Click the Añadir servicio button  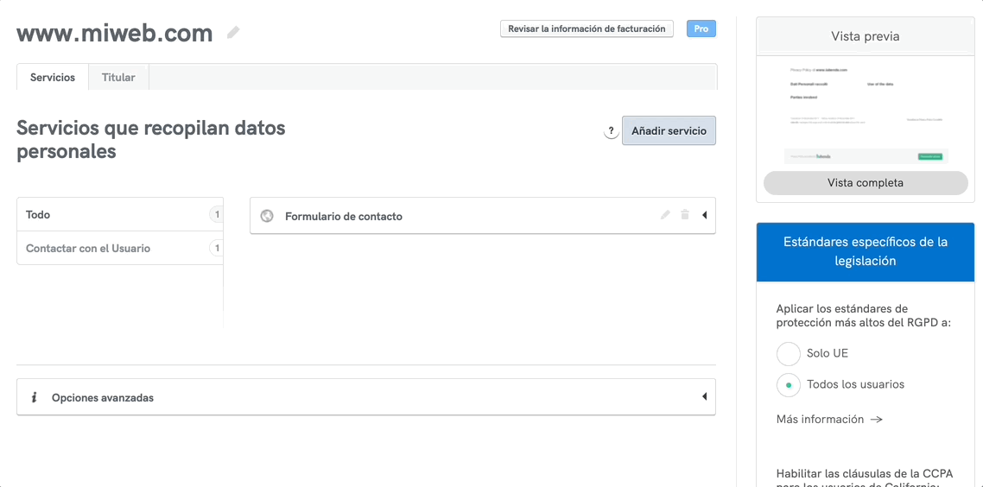pyautogui.click(x=669, y=131)
